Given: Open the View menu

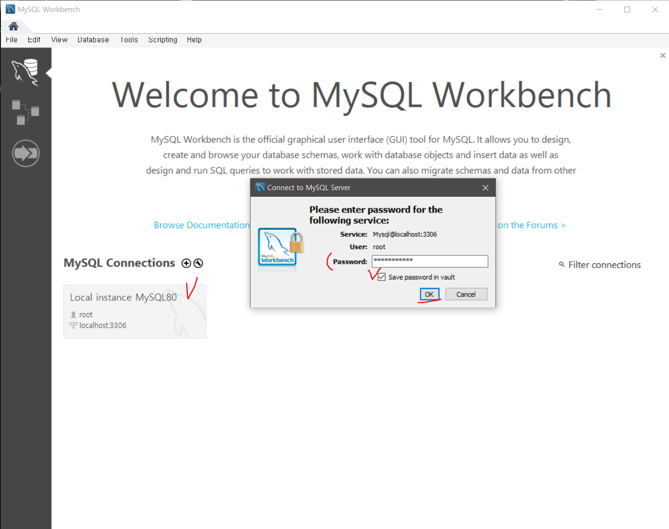Looking at the screenshot, I should pyautogui.click(x=59, y=40).
